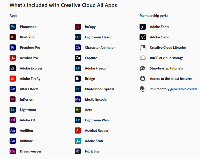Screen dimensions: 200x159
Task: Click the Adobe Fonts f icon
Action: click(143, 27)
